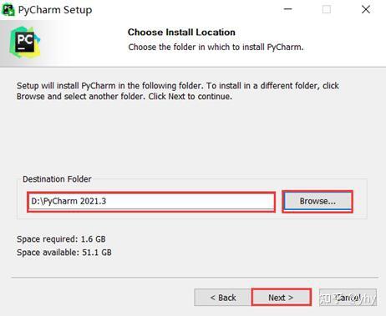The image size is (386, 316).
Task: Close the PyCharm Setup dialog
Action: [366, 9]
